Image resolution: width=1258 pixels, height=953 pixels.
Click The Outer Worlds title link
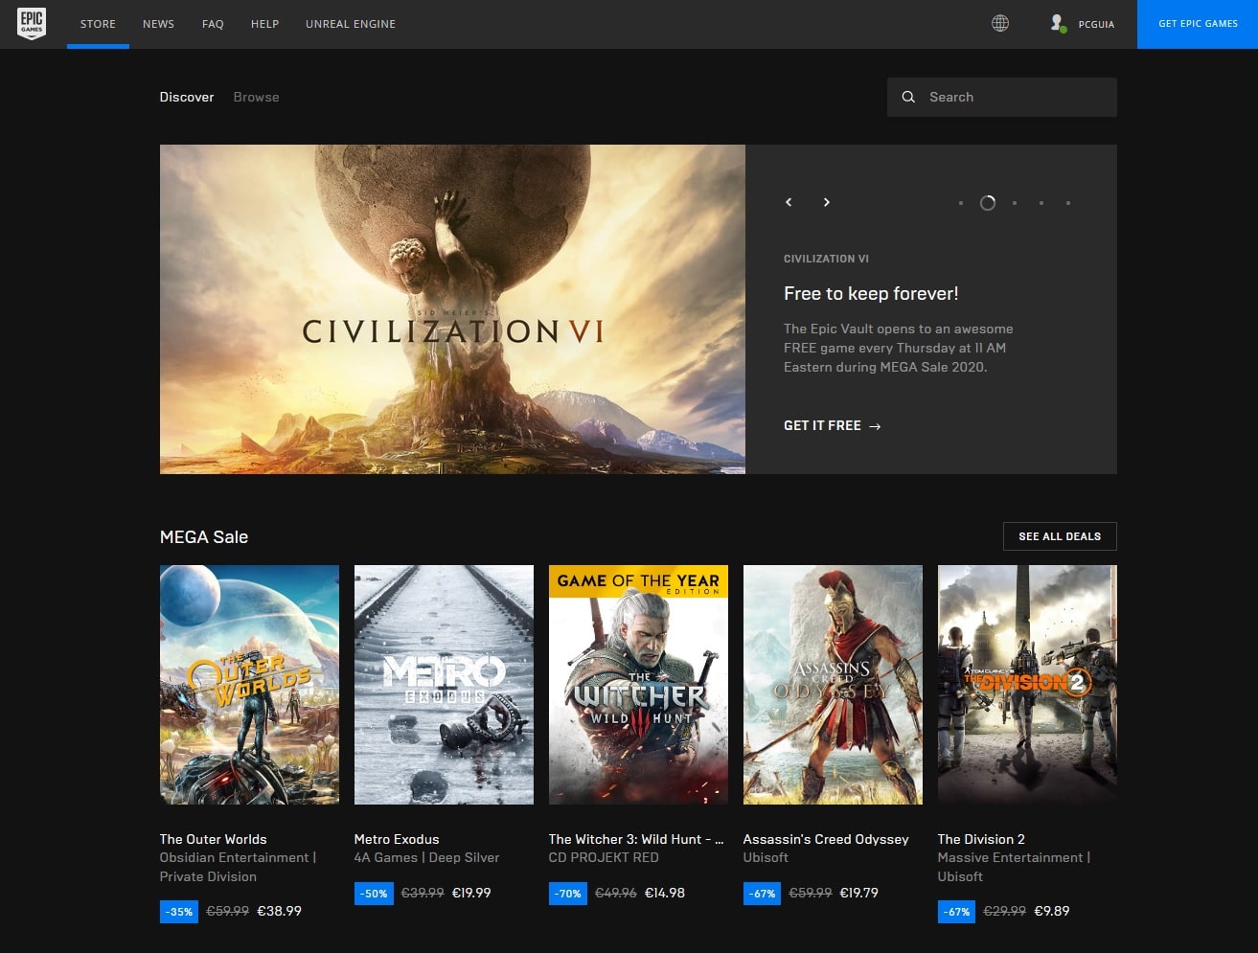click(x=213, y=839)
